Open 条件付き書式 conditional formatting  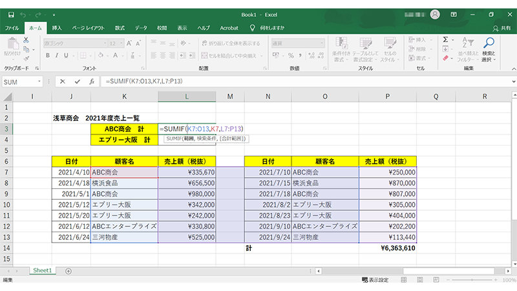point(341,50)
